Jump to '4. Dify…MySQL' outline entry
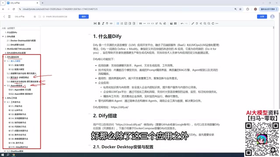Viewport: 280px width, 157px height. (x=15, y=53)
